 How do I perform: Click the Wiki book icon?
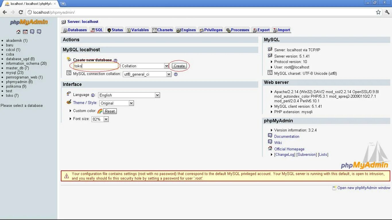pyautogui.click(x=270, y=142)
